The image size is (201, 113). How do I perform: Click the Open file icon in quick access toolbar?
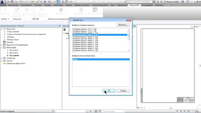(x=8, y=2)
